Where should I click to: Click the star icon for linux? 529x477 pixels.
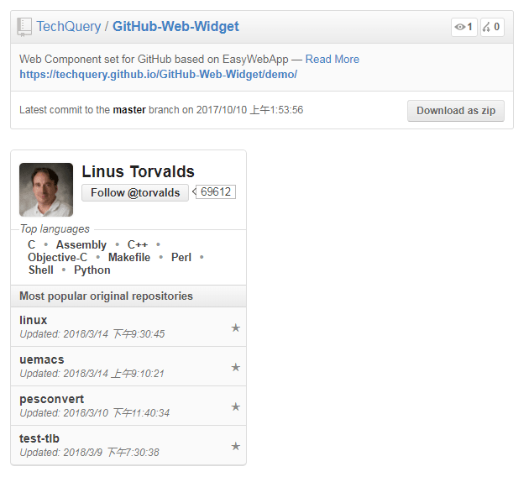coord(235,328)
